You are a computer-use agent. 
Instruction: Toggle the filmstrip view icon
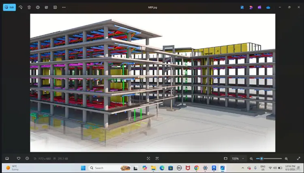[x=7, y=158]
